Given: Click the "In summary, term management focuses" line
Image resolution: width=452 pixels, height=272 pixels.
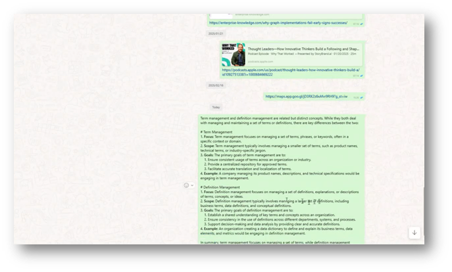Looking at the screenshot, I should coord(275,242).
